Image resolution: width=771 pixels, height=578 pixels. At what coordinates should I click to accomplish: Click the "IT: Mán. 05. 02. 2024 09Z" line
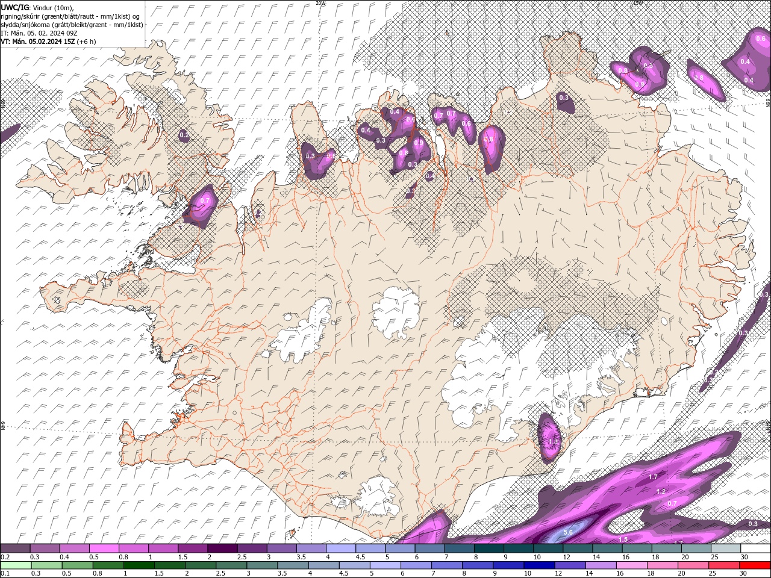point(39,33)
